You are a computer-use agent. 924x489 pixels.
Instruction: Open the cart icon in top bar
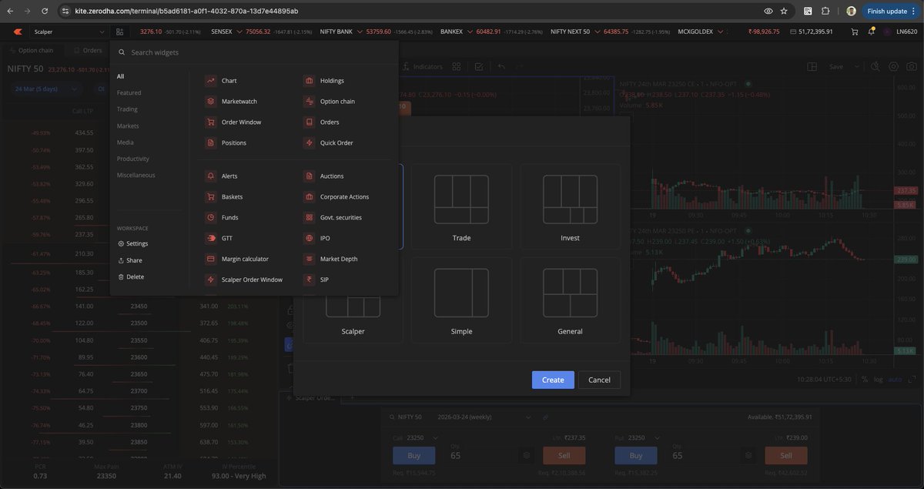(x=854, y=32)
